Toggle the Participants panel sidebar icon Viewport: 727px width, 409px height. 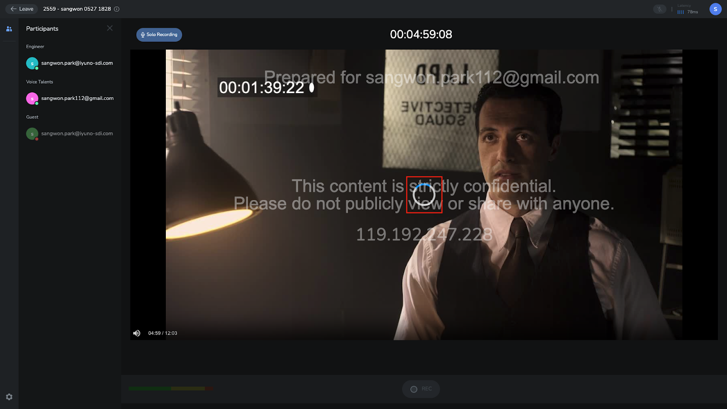coord(9,29)
